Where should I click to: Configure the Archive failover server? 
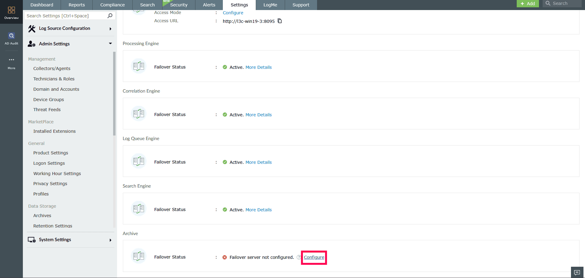[314, 257]
